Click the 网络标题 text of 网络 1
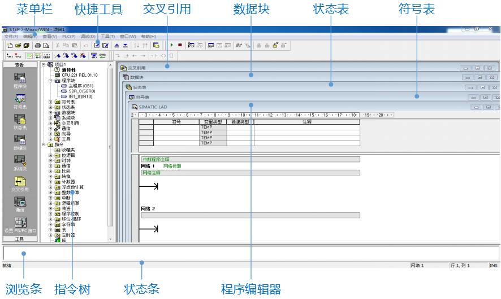Screen dimensions: 501x299 tap(172, 166)
